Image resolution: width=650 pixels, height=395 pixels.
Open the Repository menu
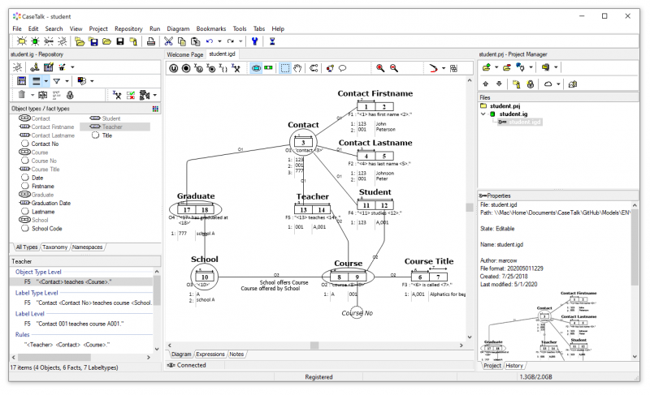(128, 28)
